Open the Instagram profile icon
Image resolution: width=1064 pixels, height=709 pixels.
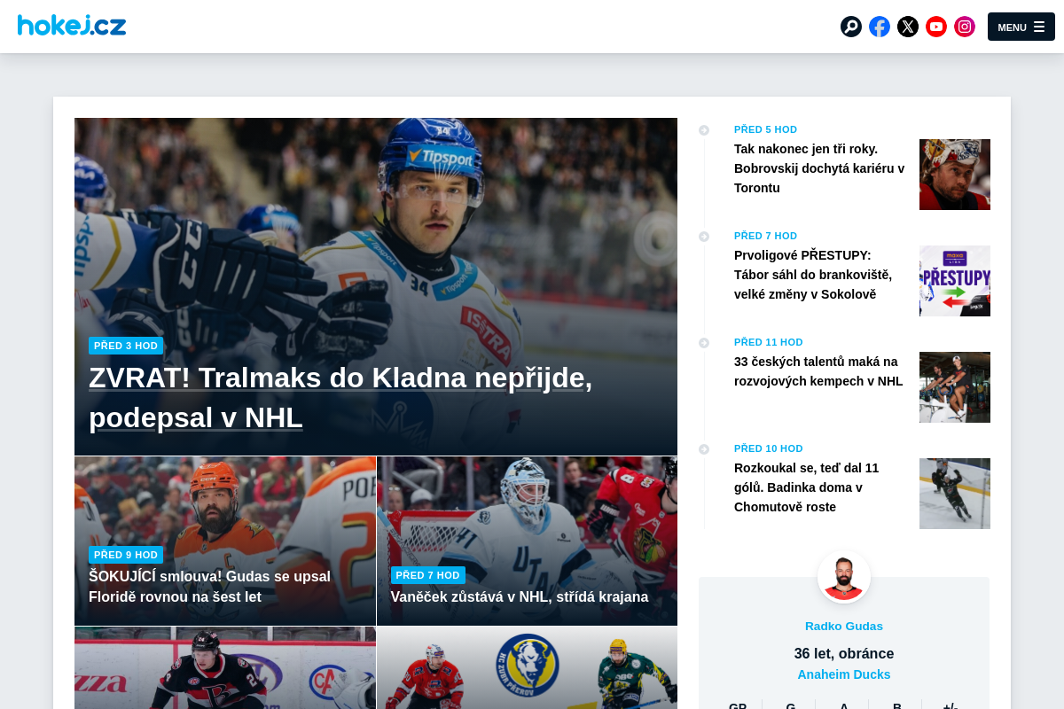click(x=965, y=27)
